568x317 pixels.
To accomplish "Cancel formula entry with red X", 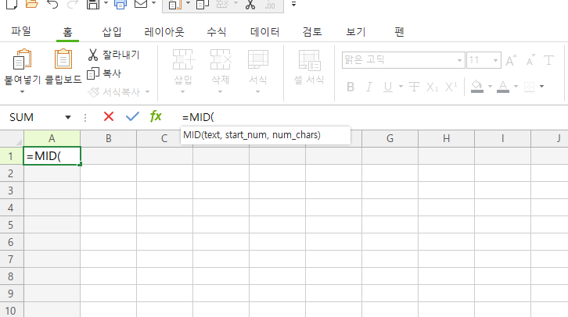I will click(109, 117).
